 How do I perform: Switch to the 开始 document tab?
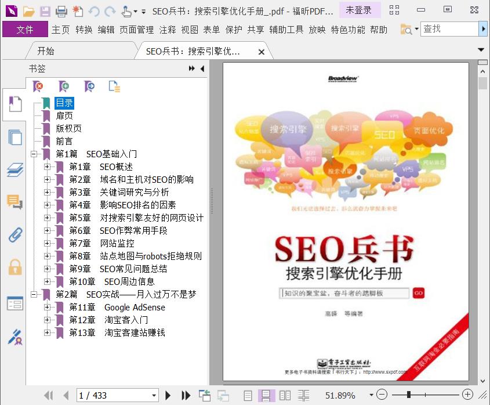coord(46,51)
